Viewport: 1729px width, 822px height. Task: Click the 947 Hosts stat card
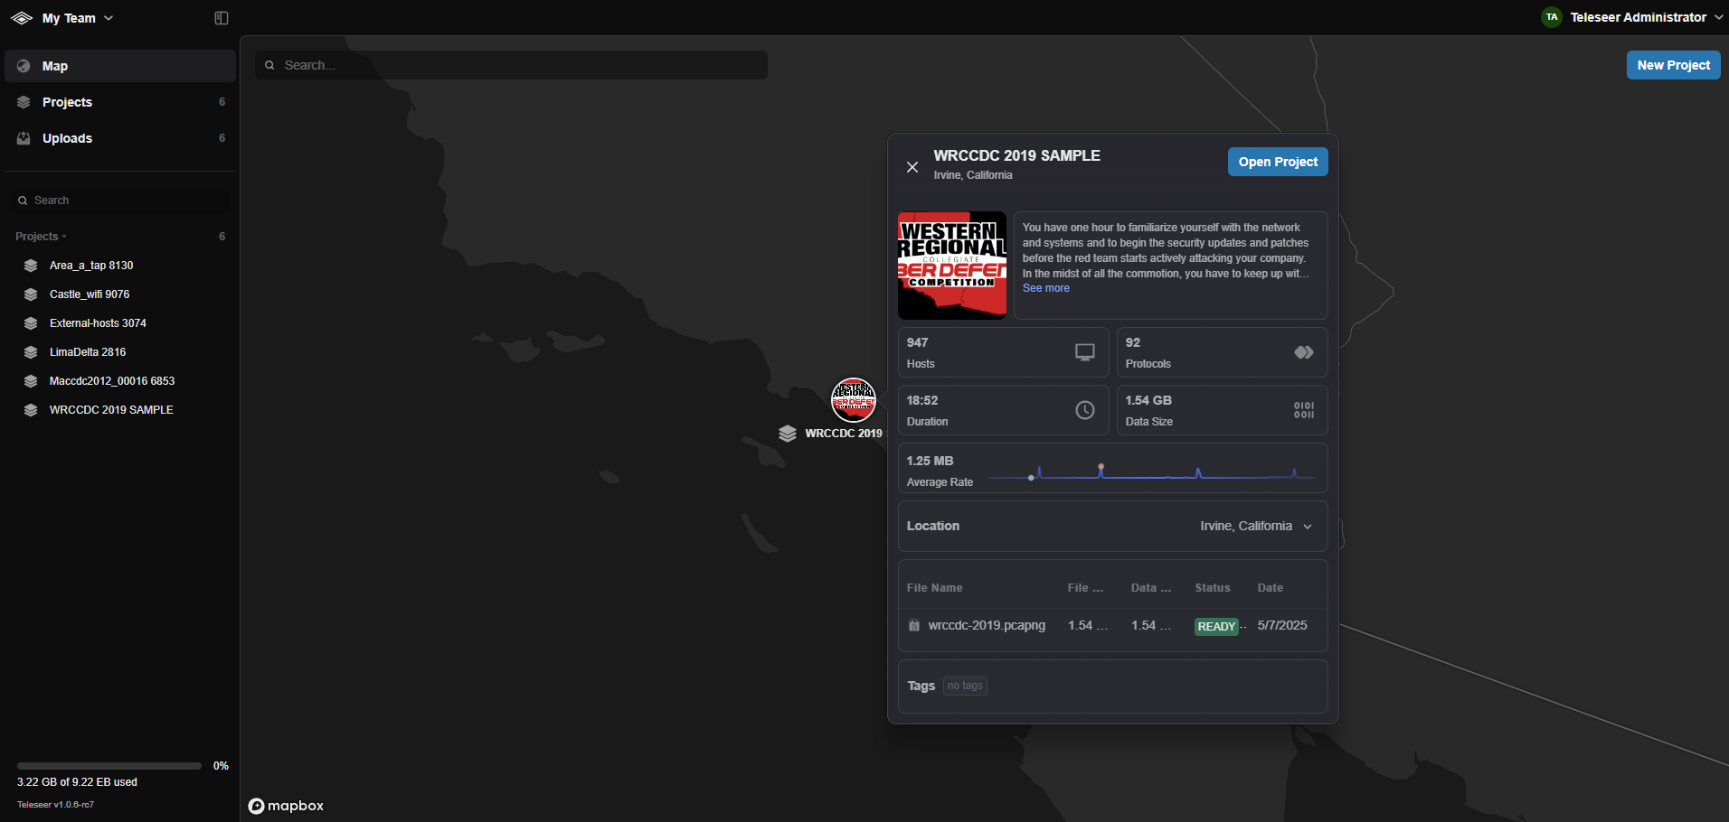pos(1003,352)
